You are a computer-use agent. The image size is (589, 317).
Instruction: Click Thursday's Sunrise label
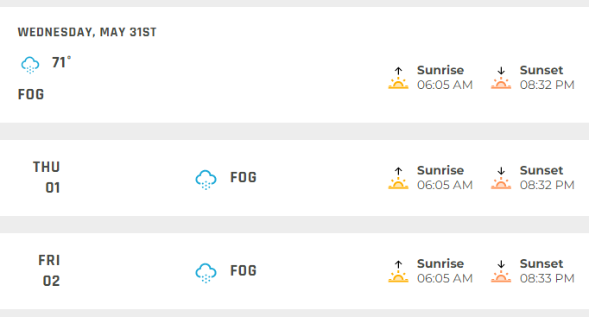tap(440, 170)
